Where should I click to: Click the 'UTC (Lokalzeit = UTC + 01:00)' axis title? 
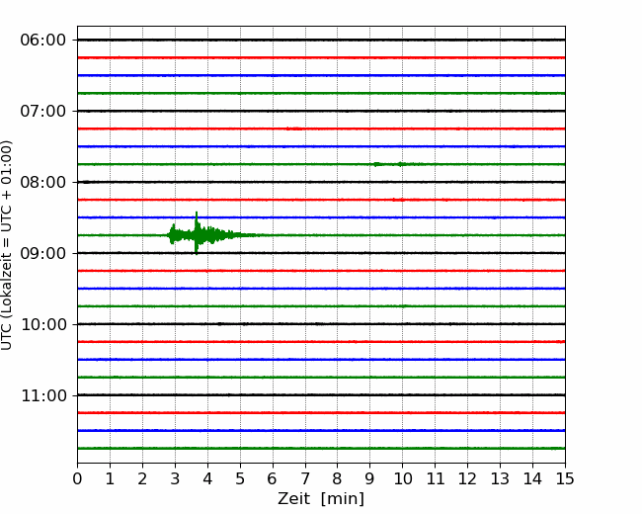6,245
